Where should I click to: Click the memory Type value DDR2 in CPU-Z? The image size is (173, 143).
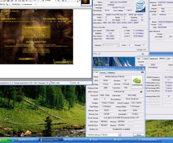point(153,65)
